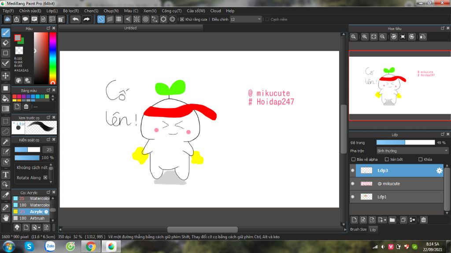Image resolution: width=451 pixels, height=253 pixels.
Task: Enable radial snap guide
Action: [137, 19]
